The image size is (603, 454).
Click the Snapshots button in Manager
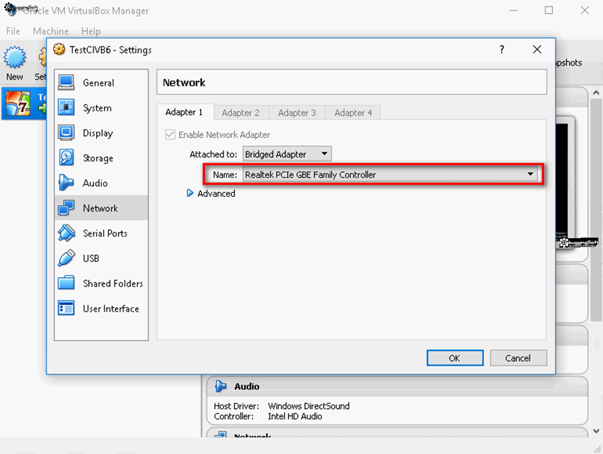(x=569, y=62)
